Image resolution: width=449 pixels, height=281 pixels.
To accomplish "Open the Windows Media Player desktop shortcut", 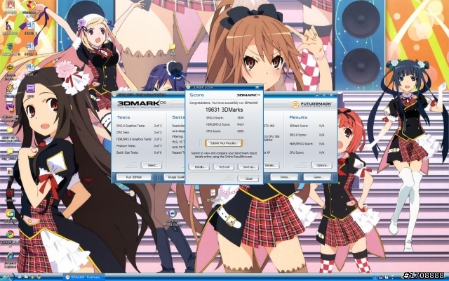I will pyautogui.click(x=172, y=214).
